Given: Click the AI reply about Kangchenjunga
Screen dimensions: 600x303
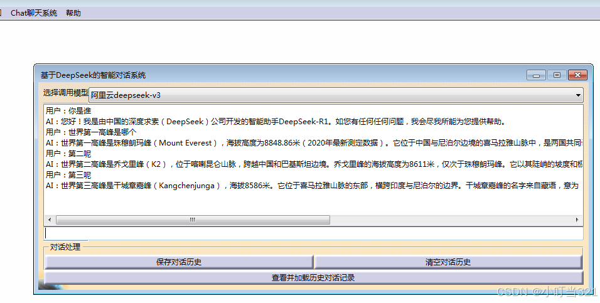Looking at the screenshot, I should pos(313,186).
